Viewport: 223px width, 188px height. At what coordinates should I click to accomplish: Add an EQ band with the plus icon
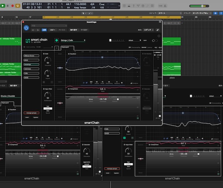click(122, 82)
